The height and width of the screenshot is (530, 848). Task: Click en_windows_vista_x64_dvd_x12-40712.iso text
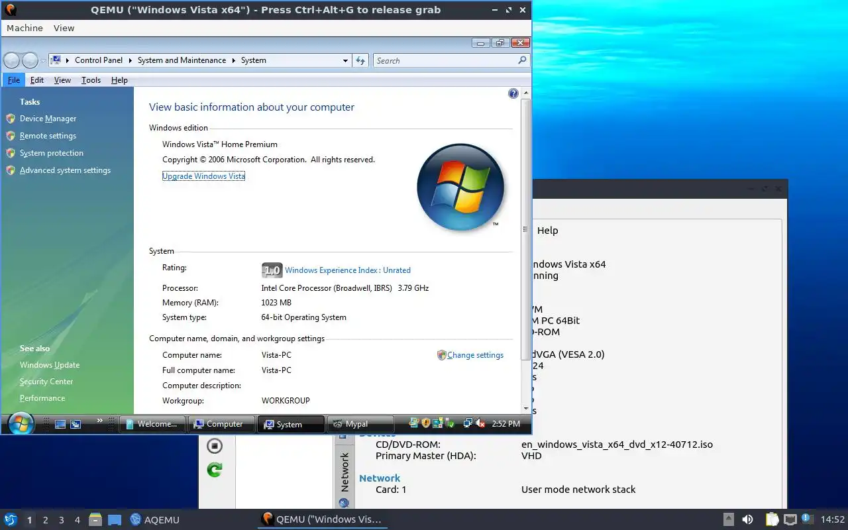(617, 445)
